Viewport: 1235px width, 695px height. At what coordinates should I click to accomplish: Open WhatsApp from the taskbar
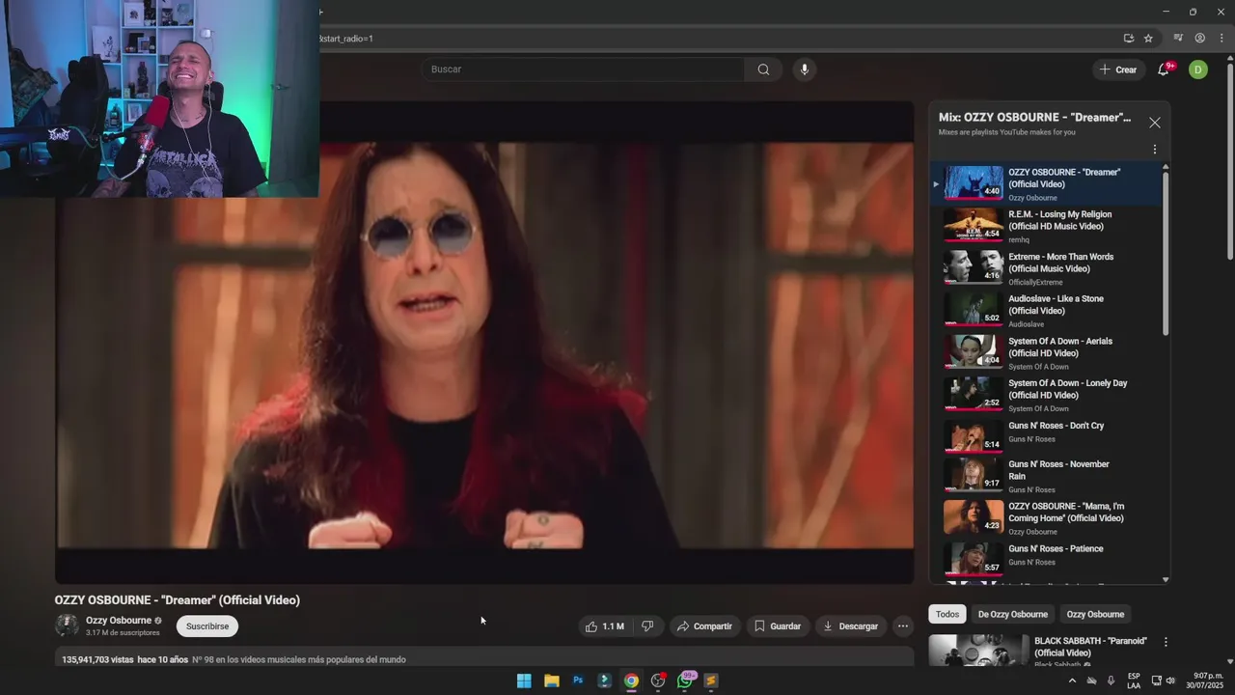click(x=685, y=681)
